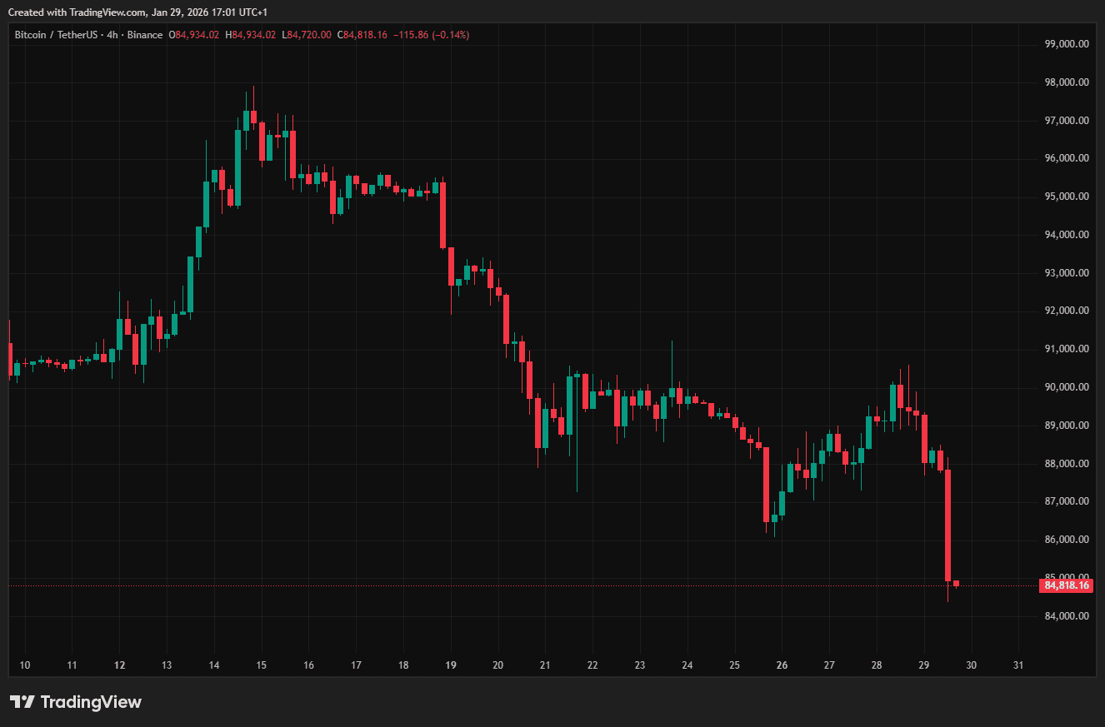The image size is (1105, 727).
Task: Select date 19 on the time axis
Action: tap(451, 665)
